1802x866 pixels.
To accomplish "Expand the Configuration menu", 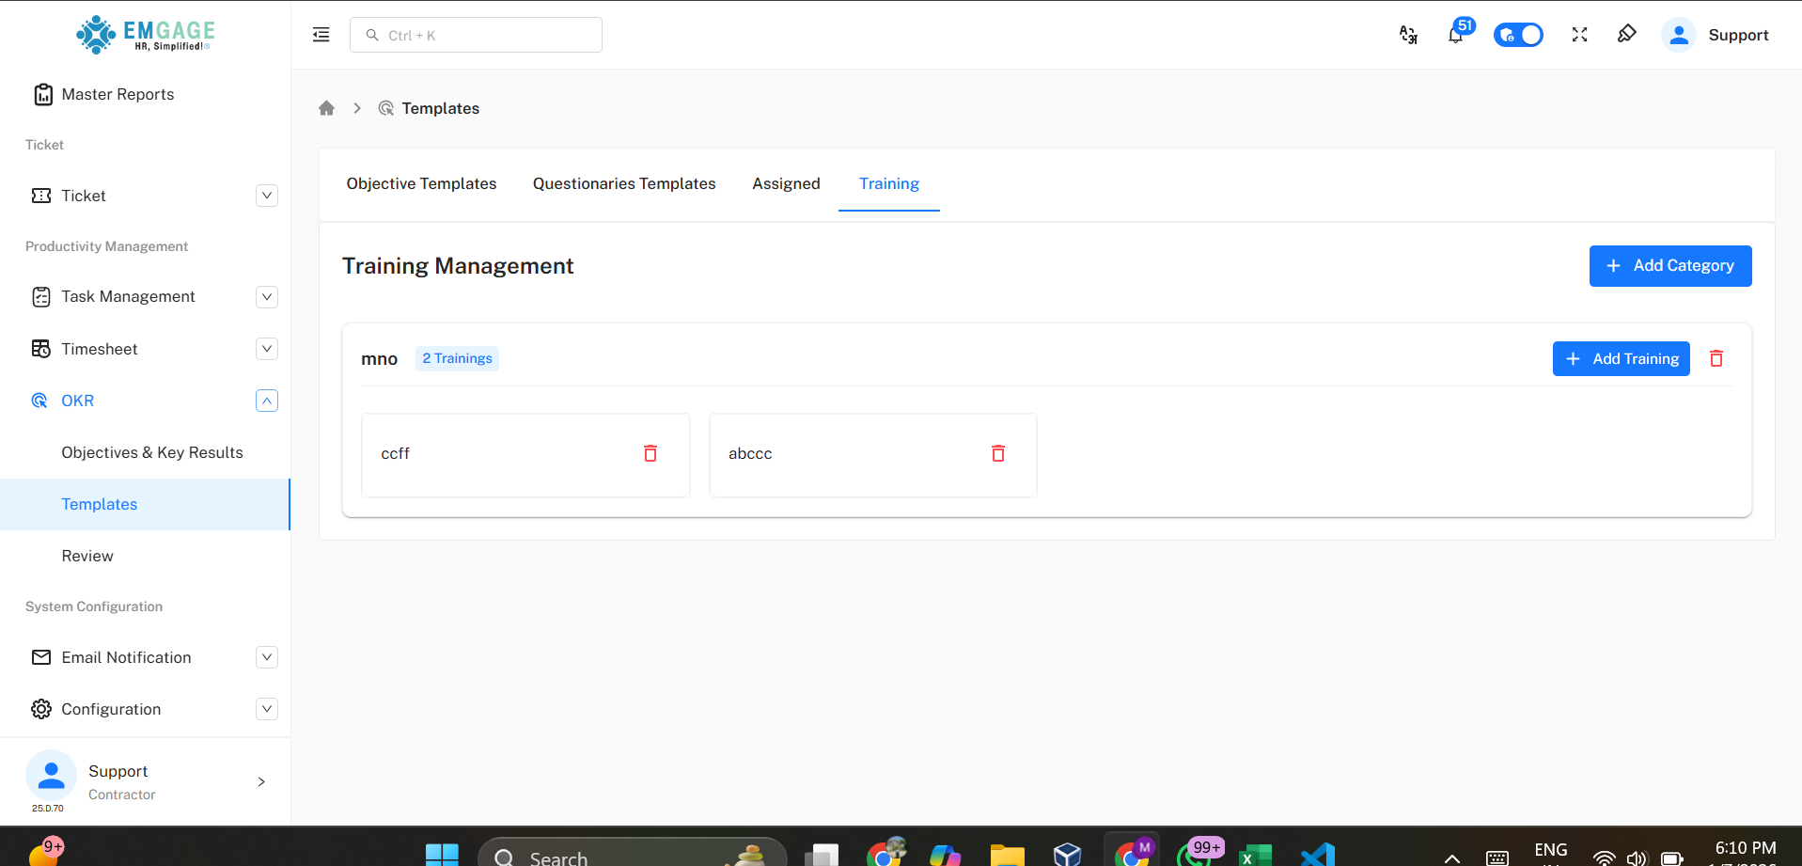I will pyautogui.click(x=267, y=709).
